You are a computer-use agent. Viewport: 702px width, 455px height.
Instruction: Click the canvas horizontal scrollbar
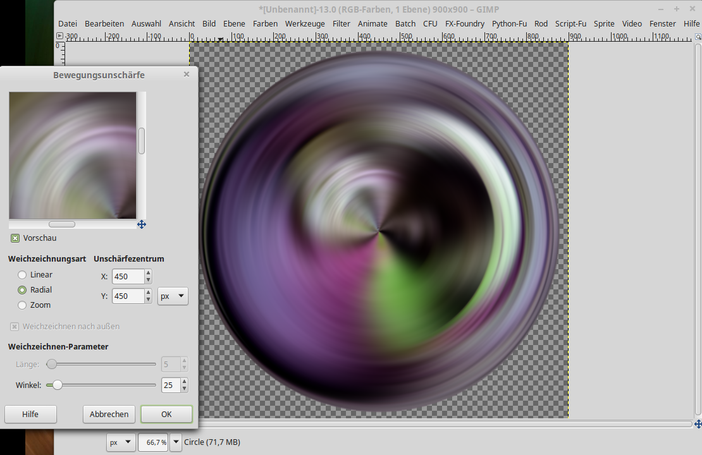(445, 423)
